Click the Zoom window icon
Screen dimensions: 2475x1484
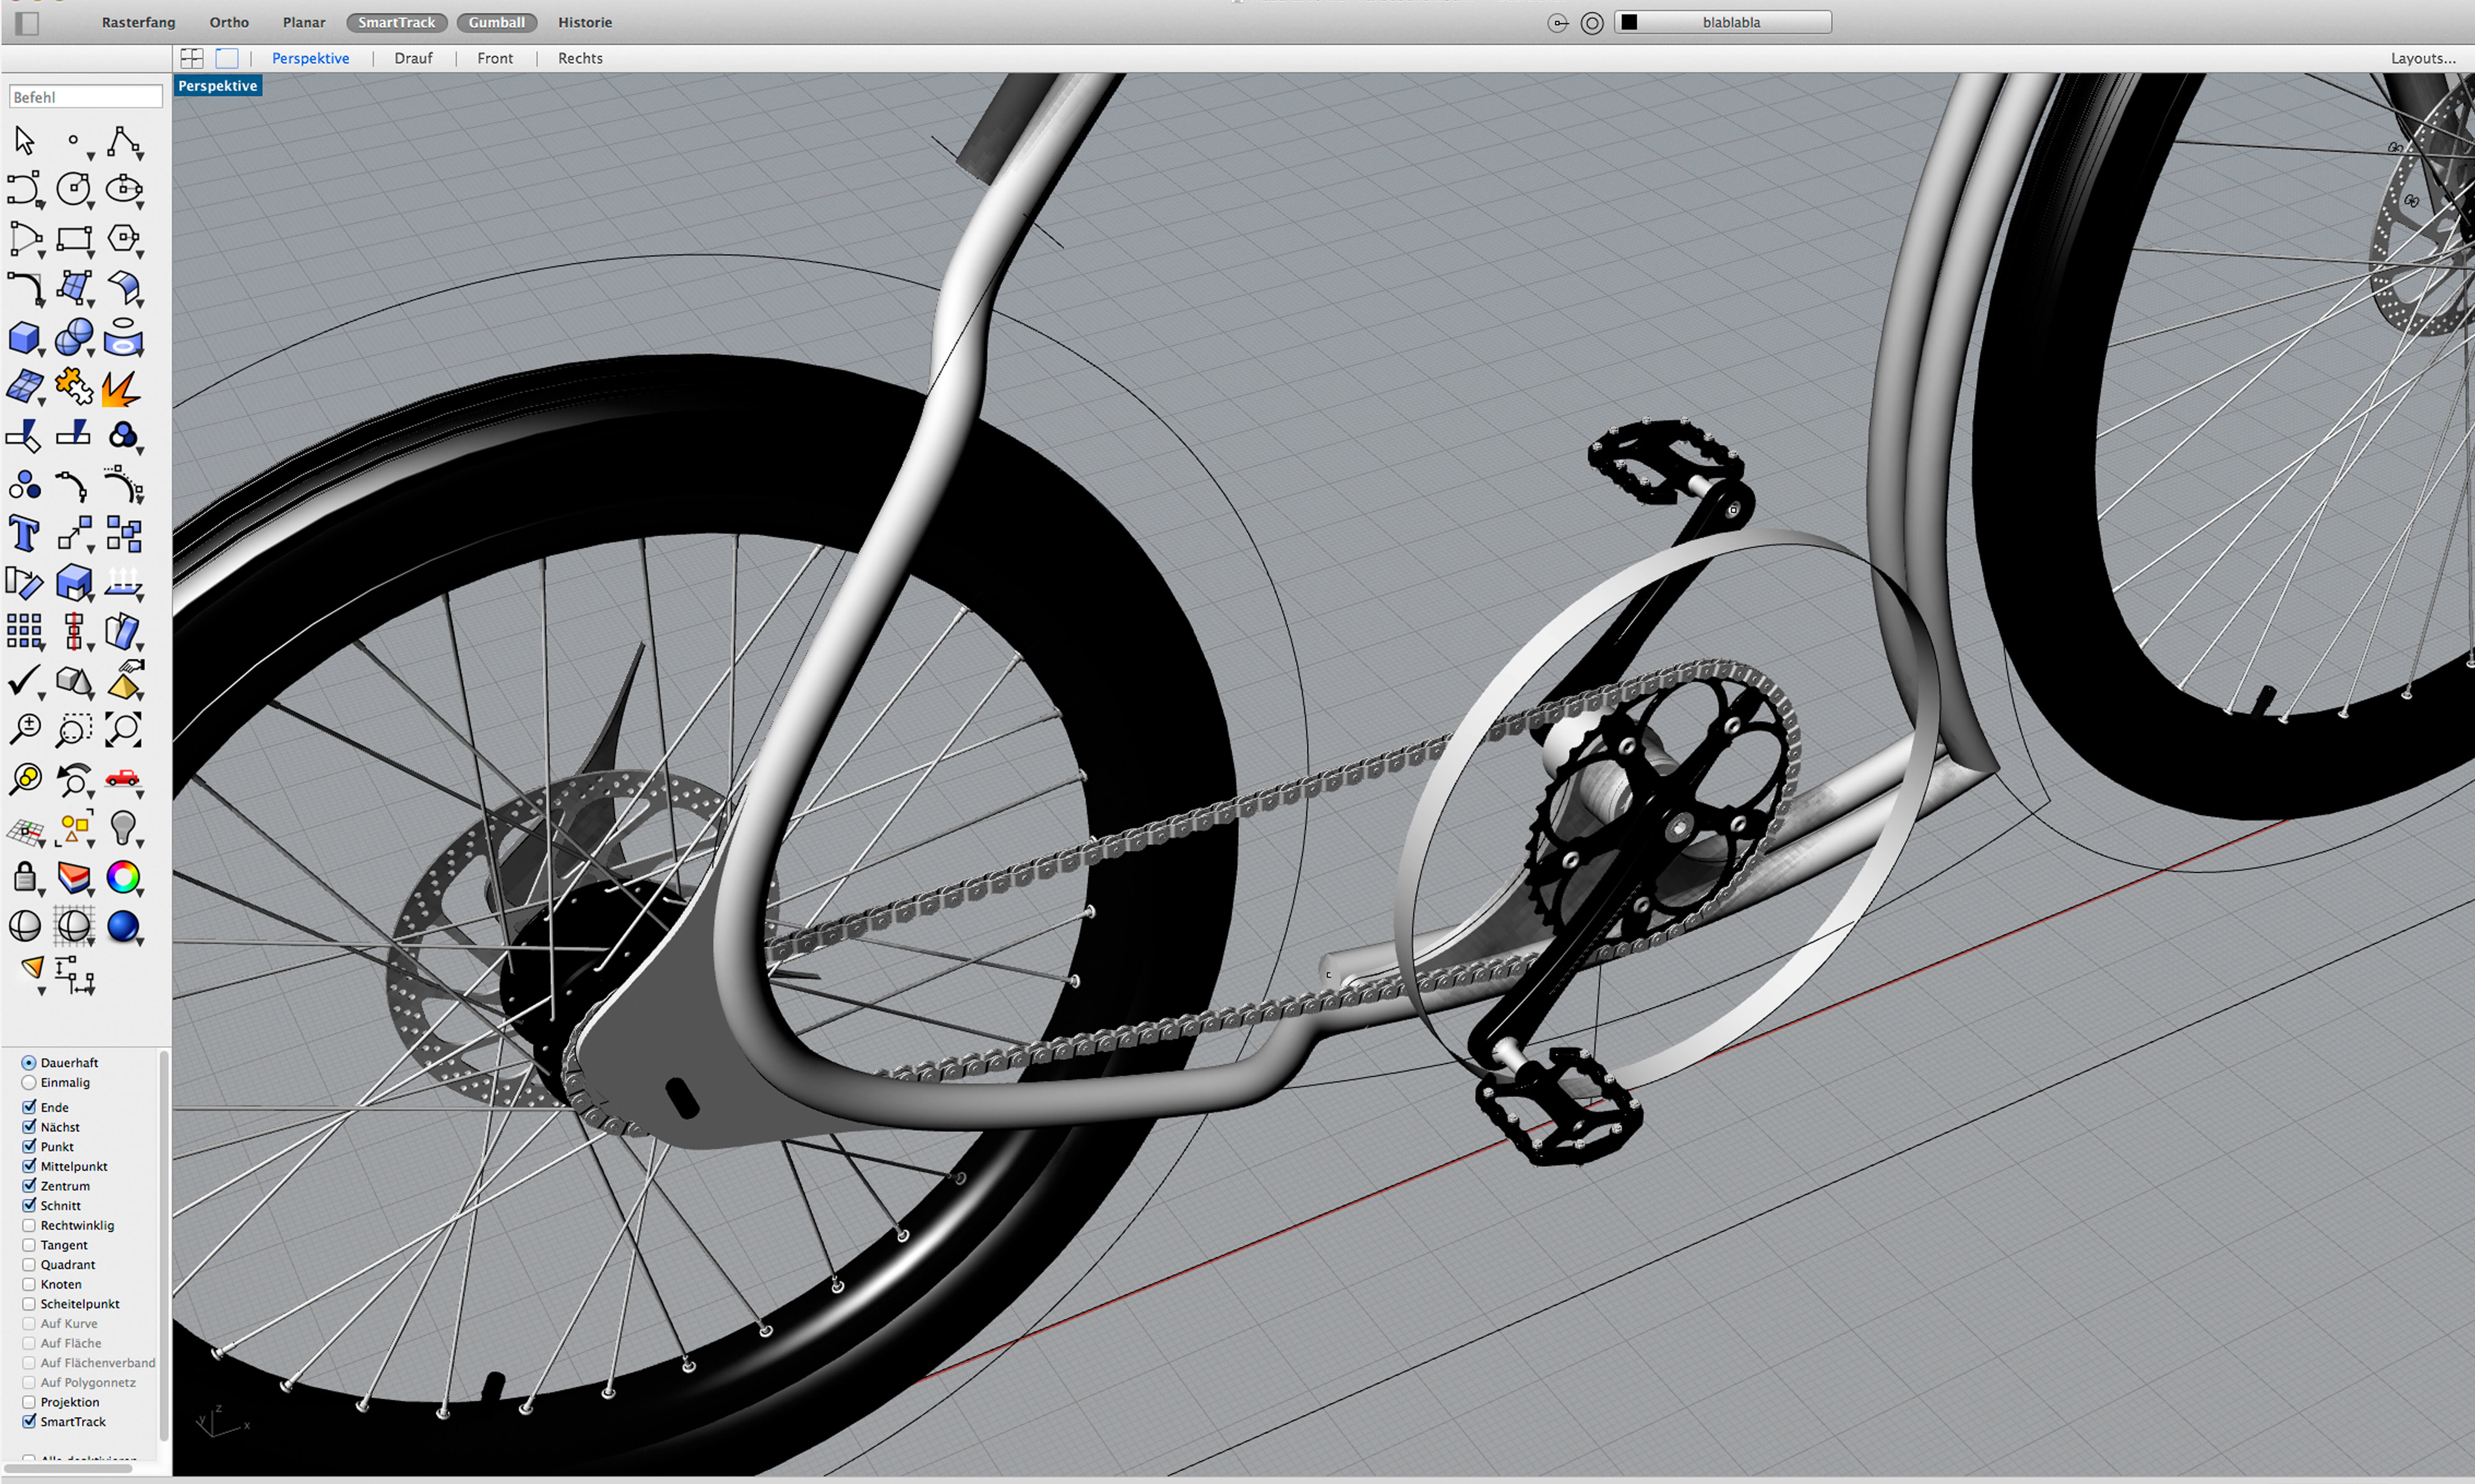click(x=74, y=730)
